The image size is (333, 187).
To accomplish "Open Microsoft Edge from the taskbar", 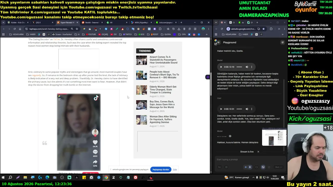I will 47,178.
